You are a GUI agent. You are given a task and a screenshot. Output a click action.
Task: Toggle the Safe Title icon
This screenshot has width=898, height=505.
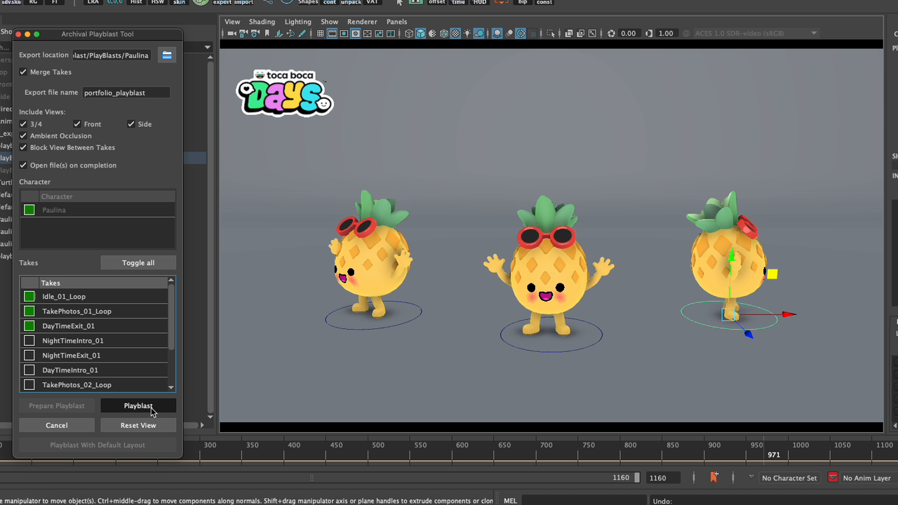[390, 33]
